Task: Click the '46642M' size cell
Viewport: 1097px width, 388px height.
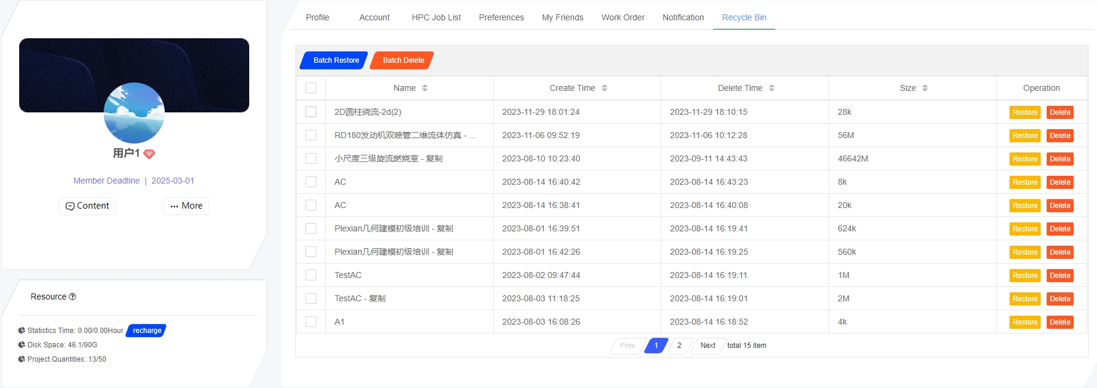Action: [x=912, y=158]
